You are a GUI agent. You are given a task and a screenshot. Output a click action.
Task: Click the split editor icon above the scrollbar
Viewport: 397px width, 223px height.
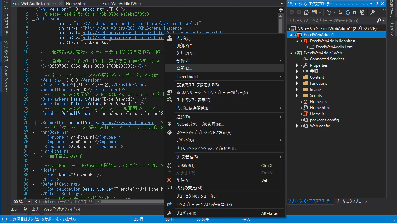(x=281, y=10)
